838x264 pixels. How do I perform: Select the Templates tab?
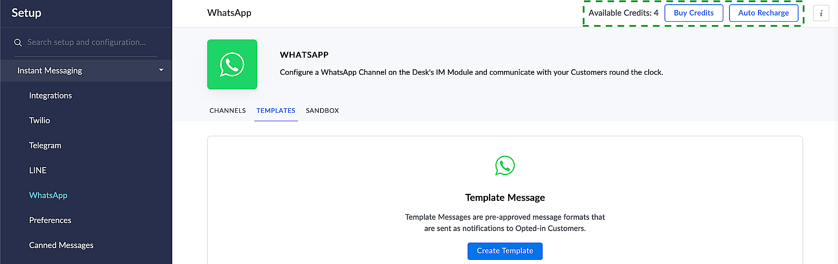(276, 111)
